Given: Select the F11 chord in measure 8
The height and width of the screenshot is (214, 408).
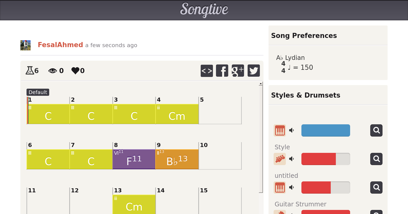Looking at the screenshot, I should click(134, 159).
